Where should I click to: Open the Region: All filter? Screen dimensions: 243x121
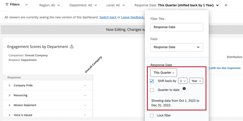[x=50, y=5]
